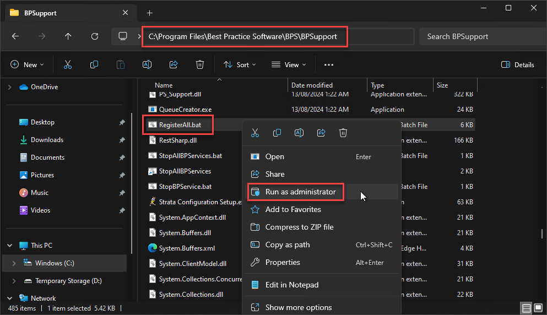Click the chevron beside the address path
Screen dimensions: 547x315
click(139, 36)
